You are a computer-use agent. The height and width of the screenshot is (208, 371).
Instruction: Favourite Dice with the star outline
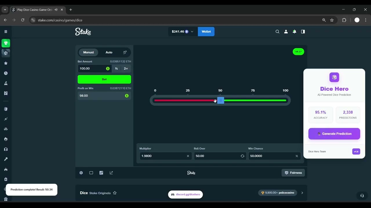click(x=115, y=193)
